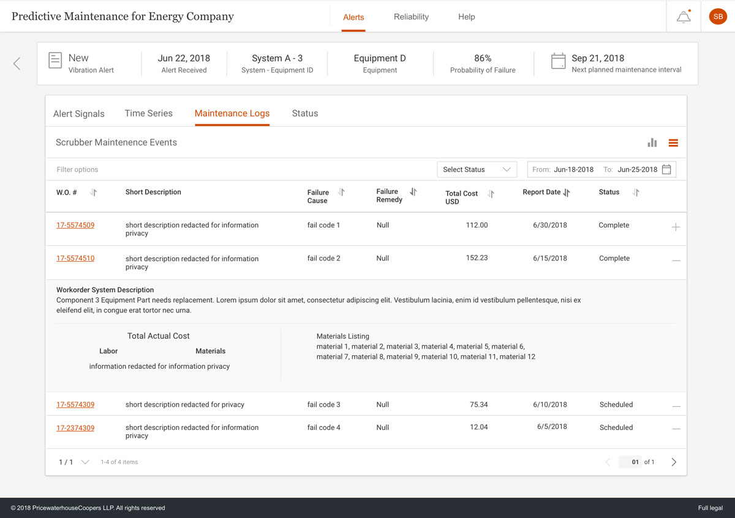Go back with the left chevron arrow
The height and width of the screenshot is (518, 735).
[17, 63]
